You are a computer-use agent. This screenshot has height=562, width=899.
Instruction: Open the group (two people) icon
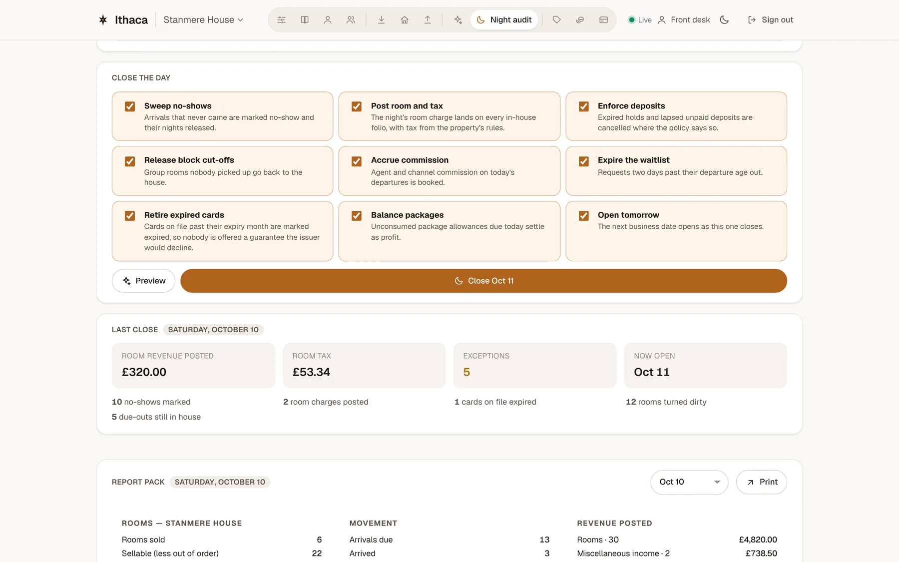351,20
